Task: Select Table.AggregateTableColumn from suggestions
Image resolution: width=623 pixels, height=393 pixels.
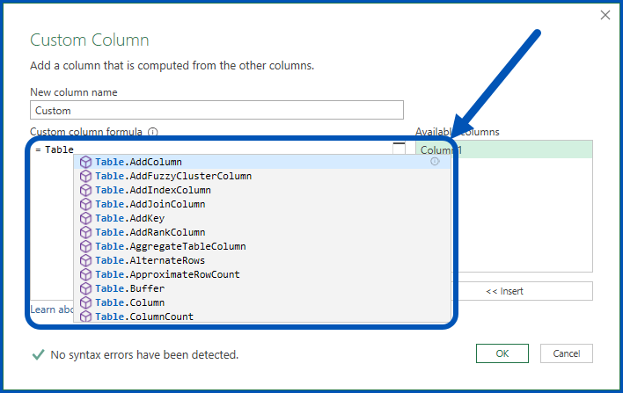Action: point(171,246)
